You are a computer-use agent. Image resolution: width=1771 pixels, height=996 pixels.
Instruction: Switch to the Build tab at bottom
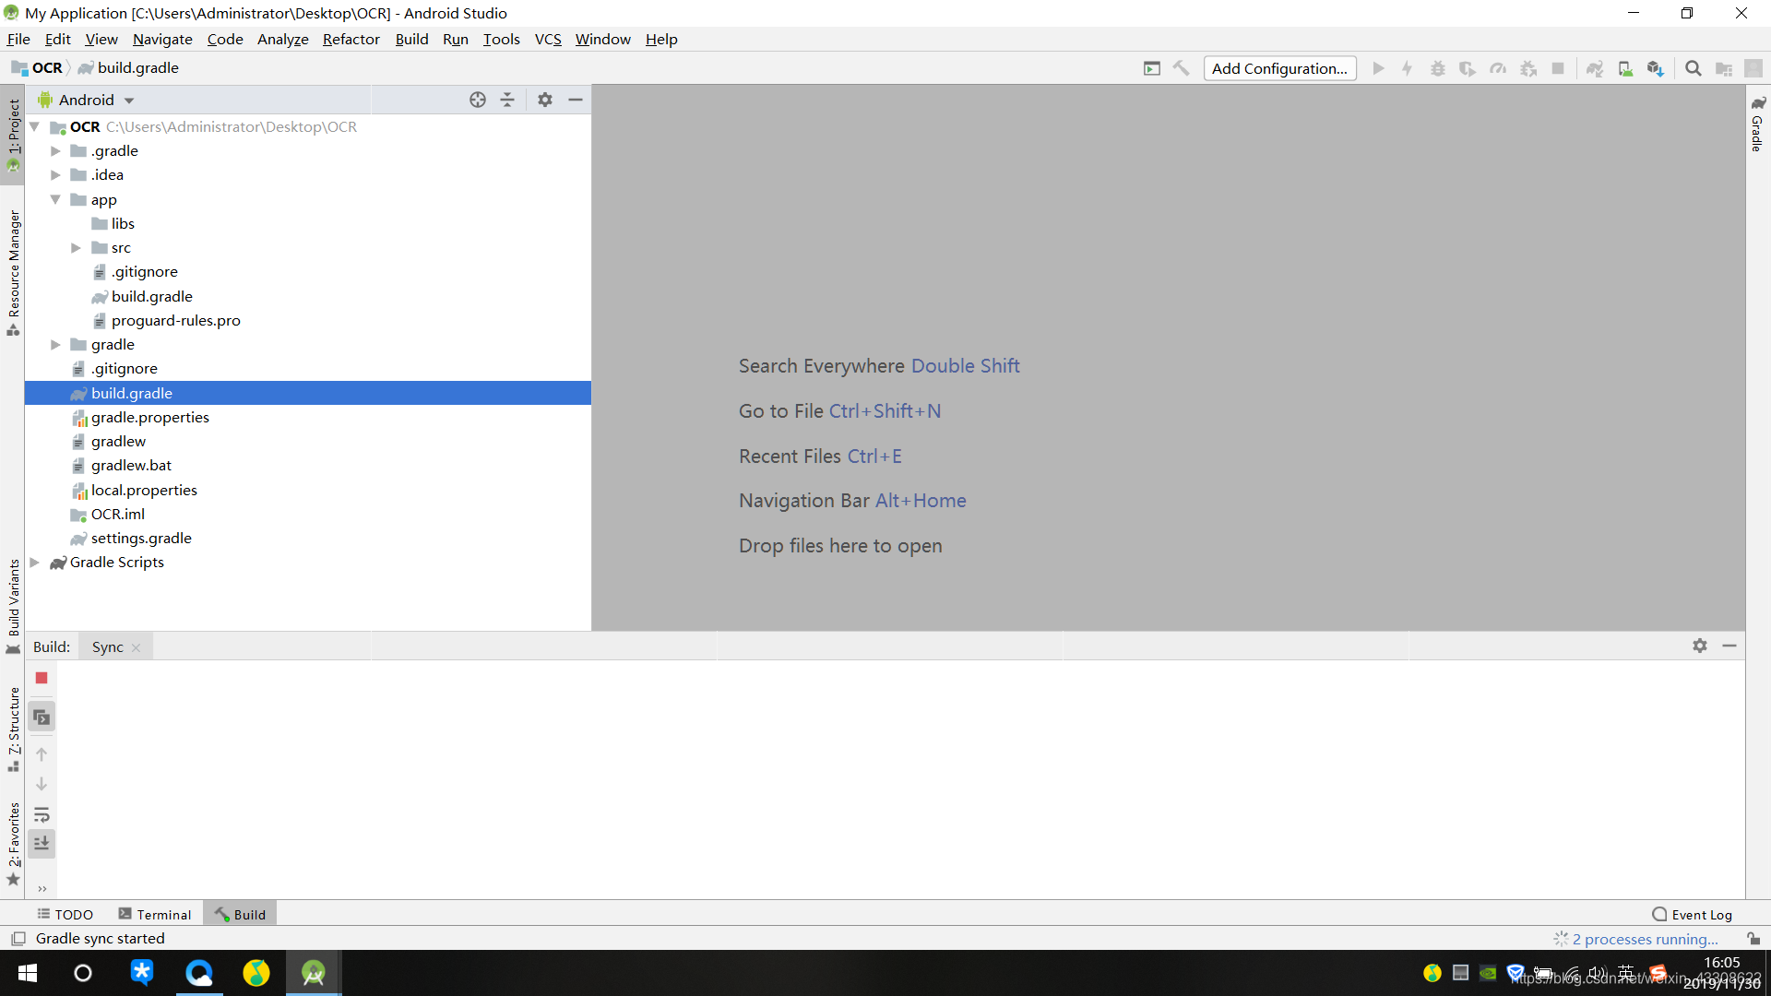click(x=240, y=914)
